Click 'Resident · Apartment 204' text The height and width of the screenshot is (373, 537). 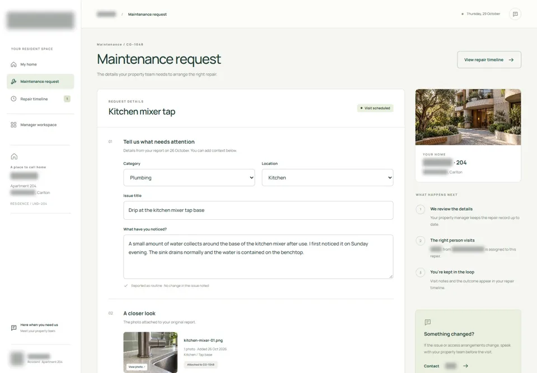pos(45,362)
